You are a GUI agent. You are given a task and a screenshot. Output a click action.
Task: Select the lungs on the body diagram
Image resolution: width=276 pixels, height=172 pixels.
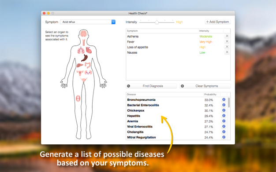coord(81,50)
